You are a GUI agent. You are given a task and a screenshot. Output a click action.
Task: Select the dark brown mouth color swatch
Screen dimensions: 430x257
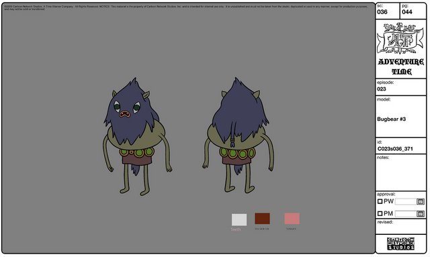tap(262, 219)
